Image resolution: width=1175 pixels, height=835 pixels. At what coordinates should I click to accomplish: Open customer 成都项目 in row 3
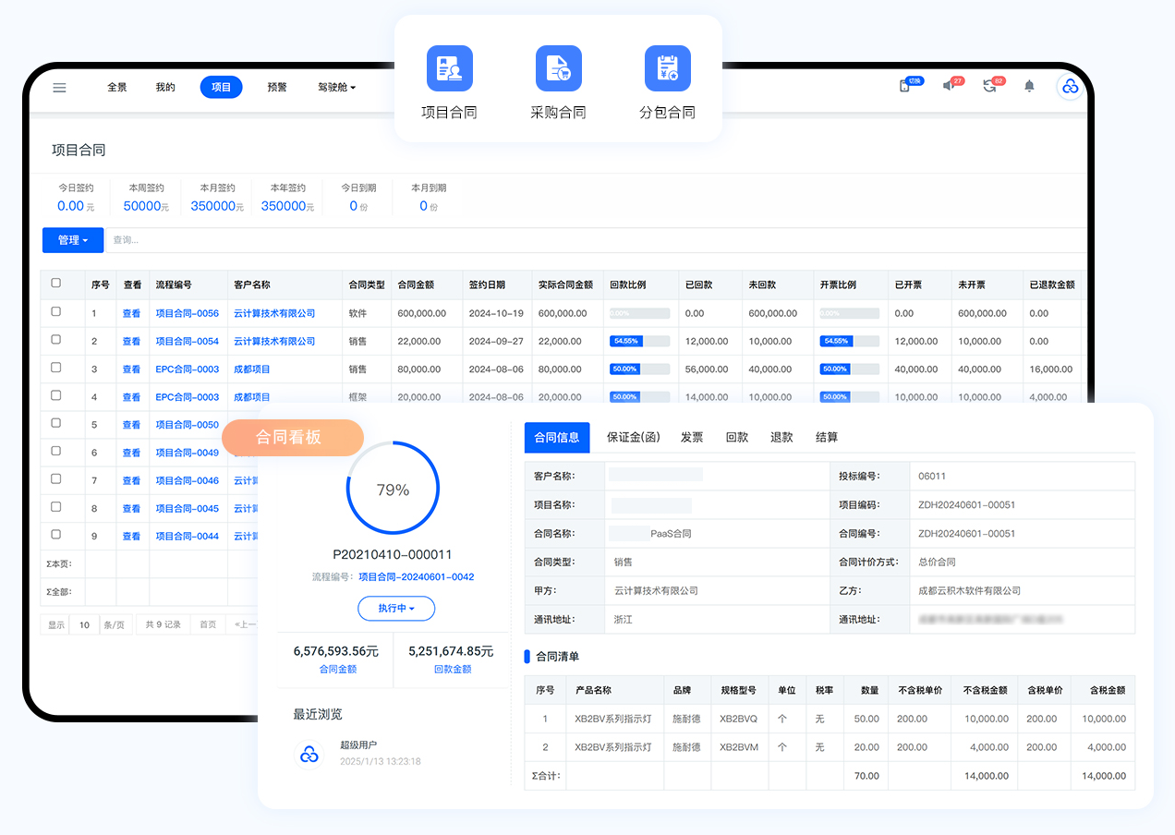(x=252, y=369)
